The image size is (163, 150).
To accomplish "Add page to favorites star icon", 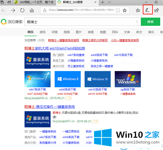I will pyautogui.click(x=125, y=10).
